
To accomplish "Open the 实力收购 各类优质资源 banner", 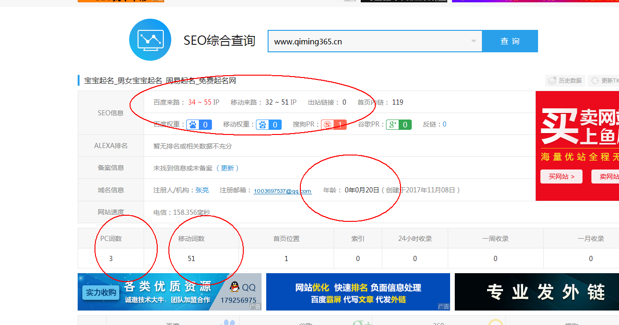I will tap(169, 292).
